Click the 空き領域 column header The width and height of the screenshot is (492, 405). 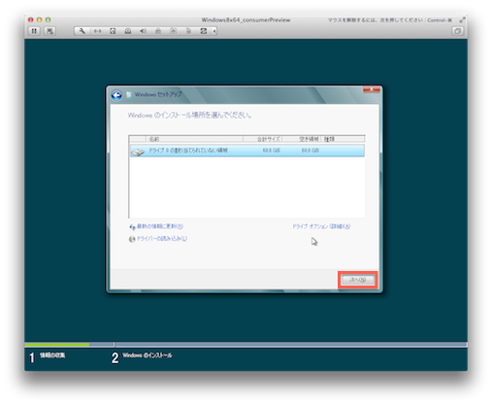(302, 139)
